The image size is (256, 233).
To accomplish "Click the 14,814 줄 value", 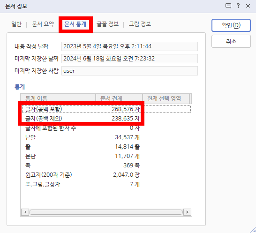I will tap(127, 147).
